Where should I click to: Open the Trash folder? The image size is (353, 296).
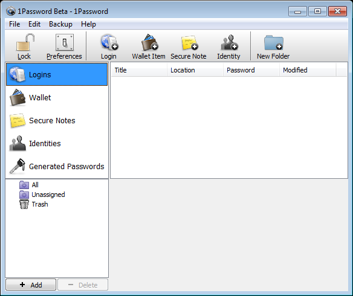[x=34, y=204]
